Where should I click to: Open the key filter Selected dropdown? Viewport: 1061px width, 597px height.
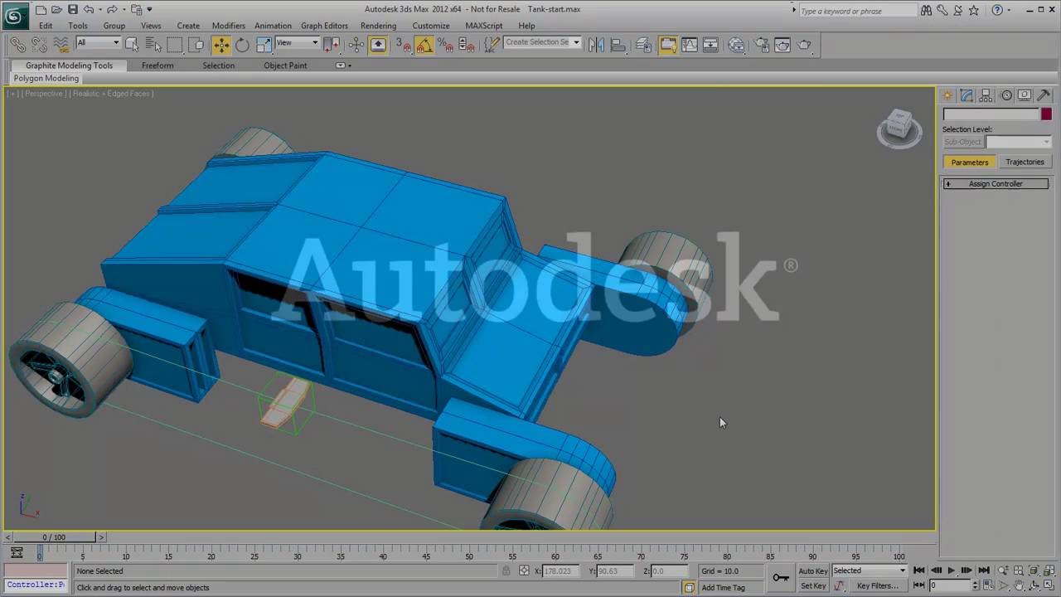coord(870,570)
